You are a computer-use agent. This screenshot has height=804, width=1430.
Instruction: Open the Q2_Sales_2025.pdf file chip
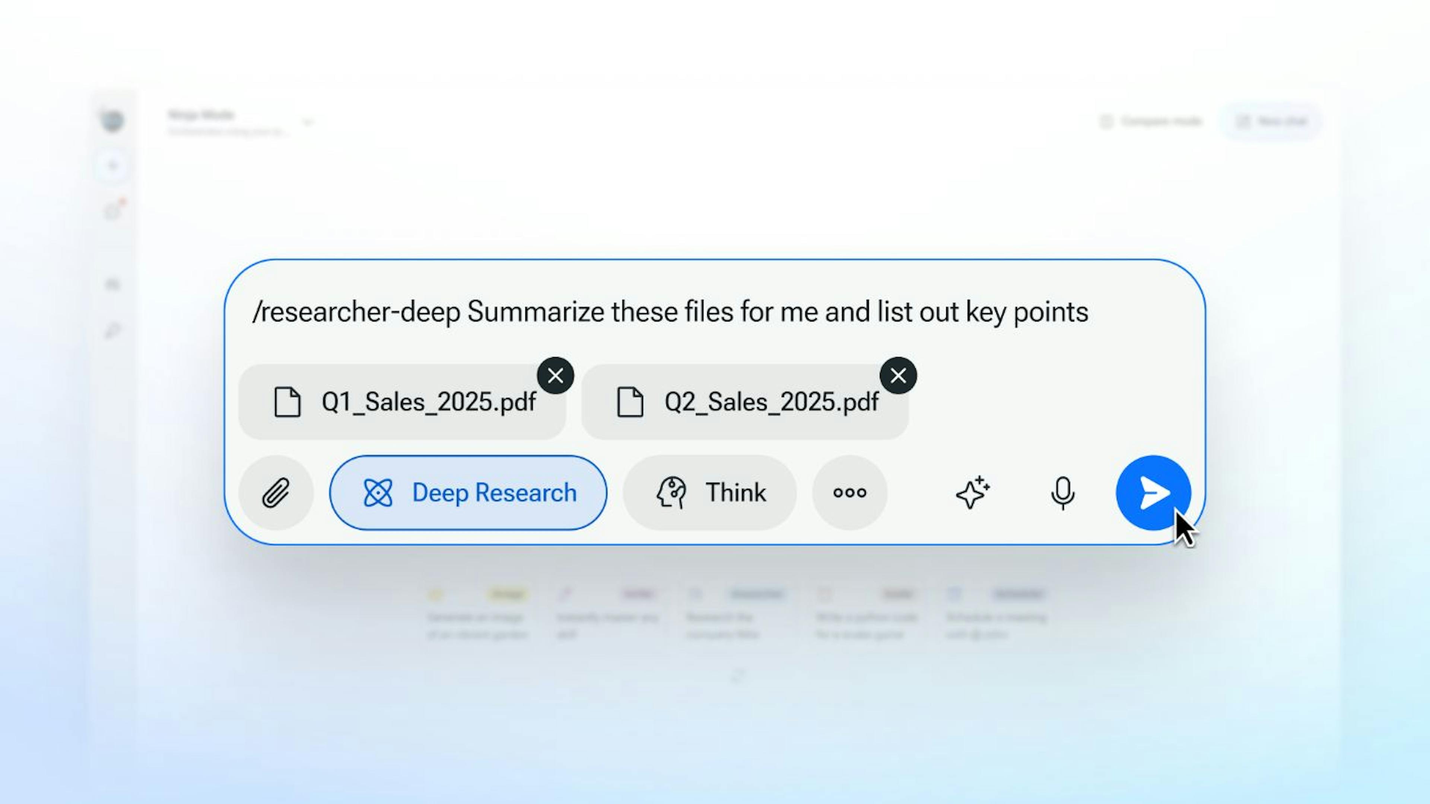(x=745, y=401)
